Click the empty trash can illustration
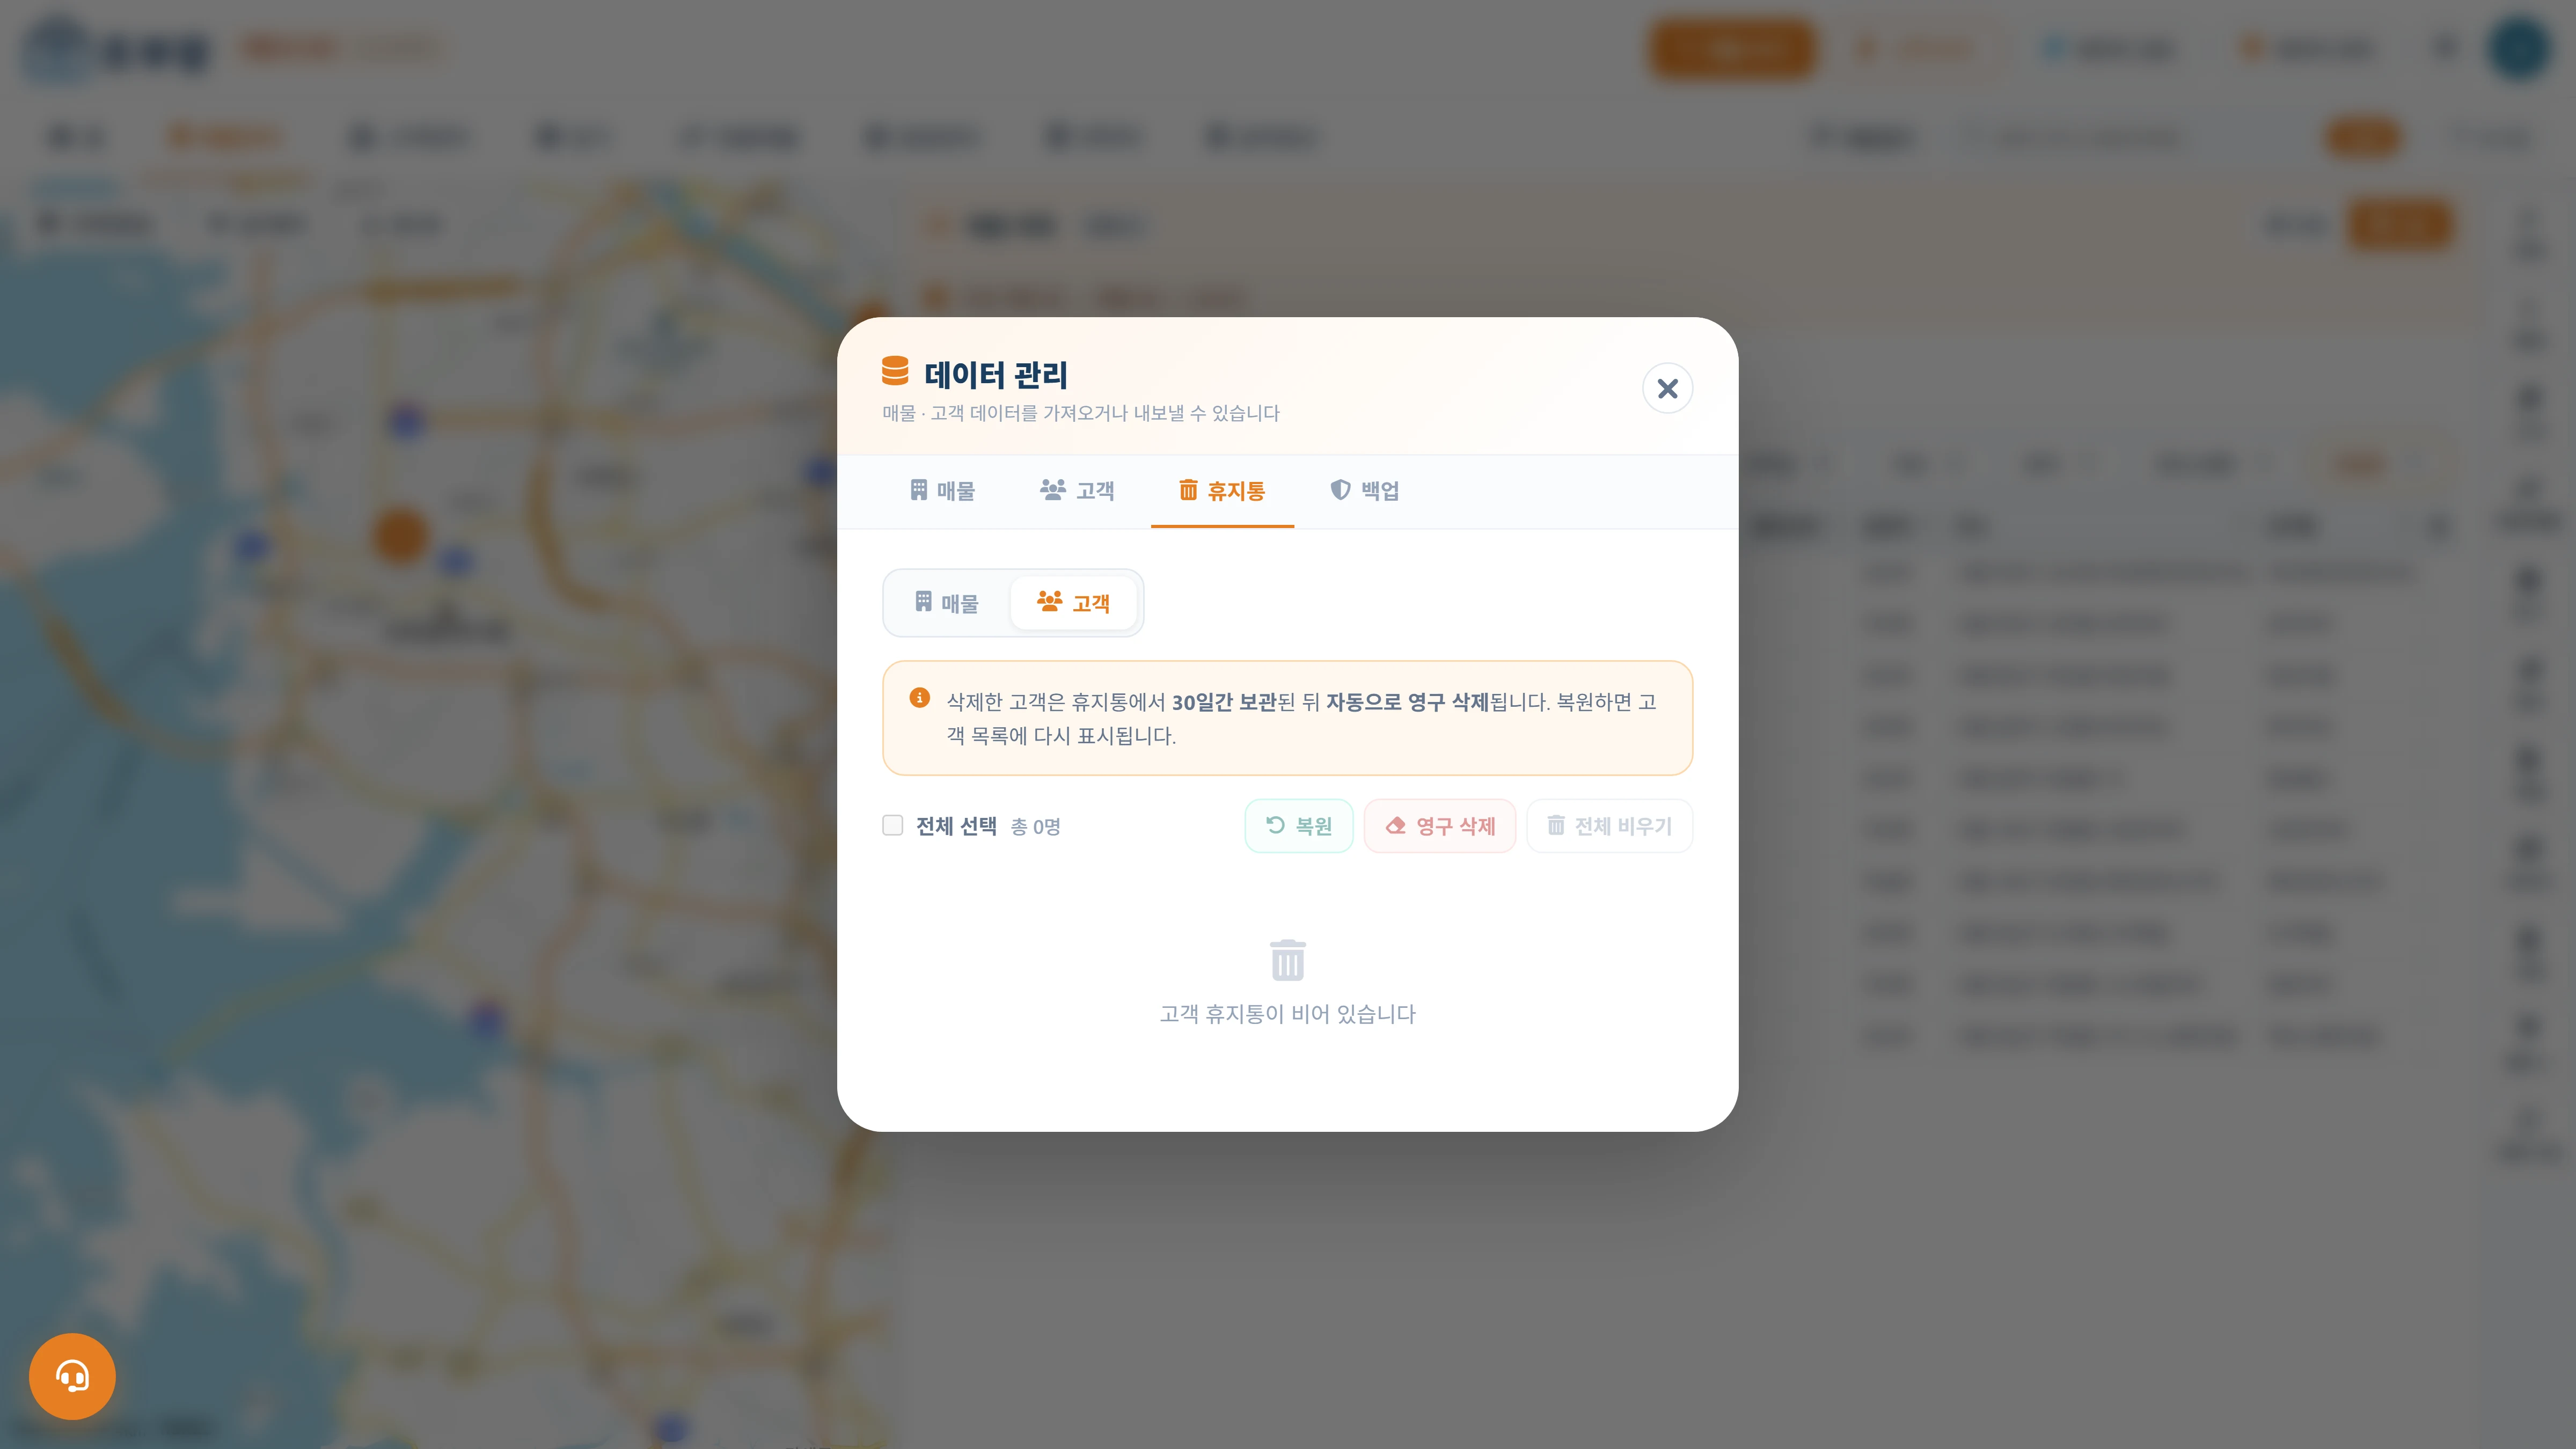 click(x=1288, y=960)
